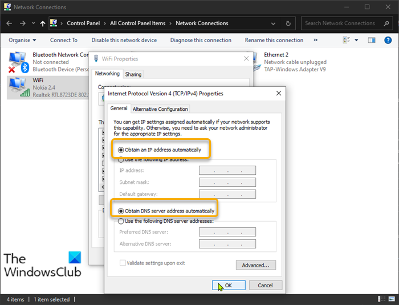Select the Bluetooth Network Connection adapter icon
This screenshot has height=305, width=399.
pyautogui.click(x=19, y=62)
